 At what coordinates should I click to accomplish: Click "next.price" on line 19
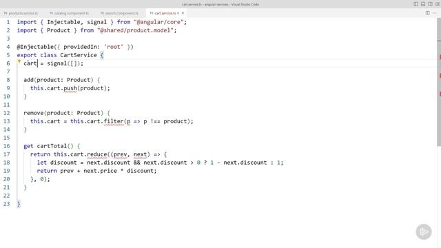(100, 171)
